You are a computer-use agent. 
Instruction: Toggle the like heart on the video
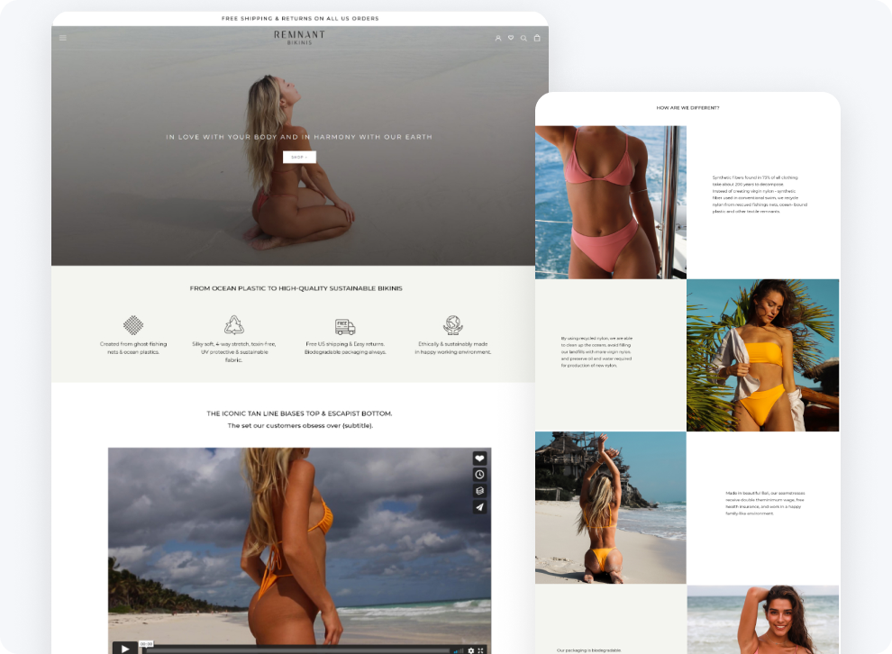tap(478, 458)
